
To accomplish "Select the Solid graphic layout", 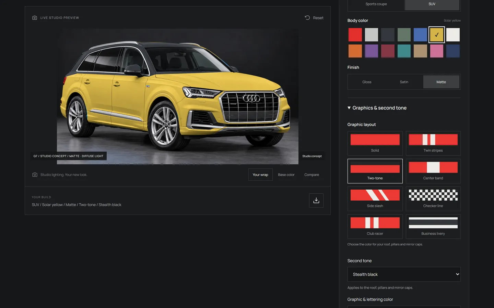I will coord(375,143).
